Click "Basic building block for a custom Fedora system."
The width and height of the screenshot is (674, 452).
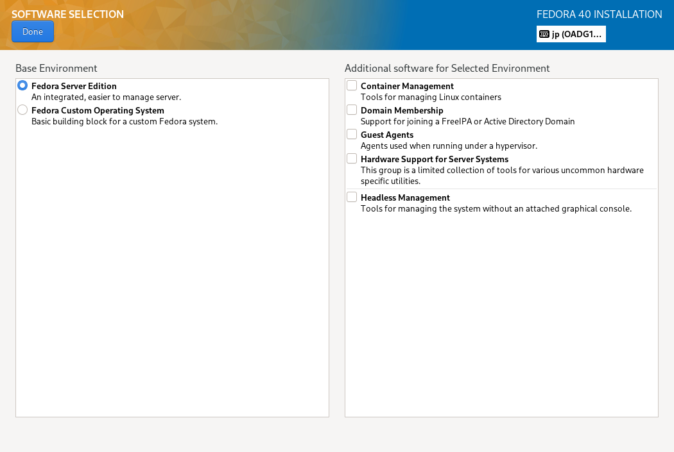click(125, 121)
